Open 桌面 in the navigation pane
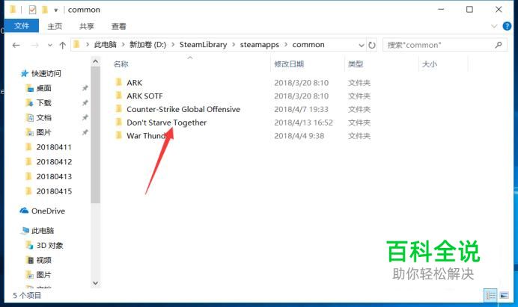Viewport: 518px width, 307px height. tap(44, 88)
